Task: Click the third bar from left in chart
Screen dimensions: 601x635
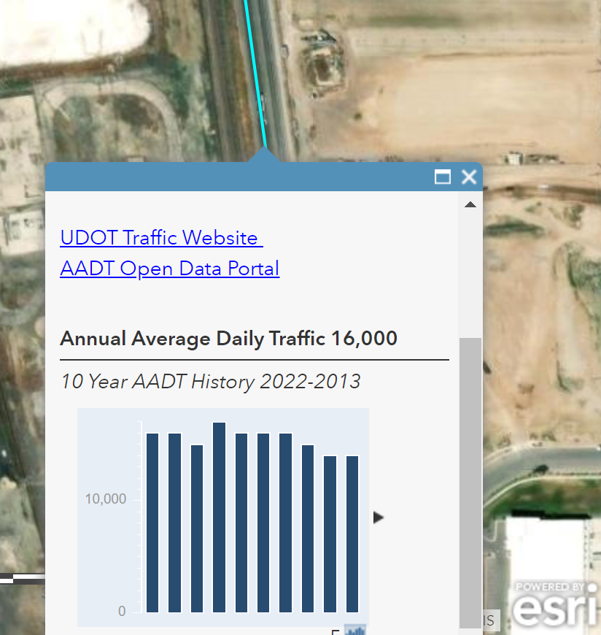Action: (197, 528)
